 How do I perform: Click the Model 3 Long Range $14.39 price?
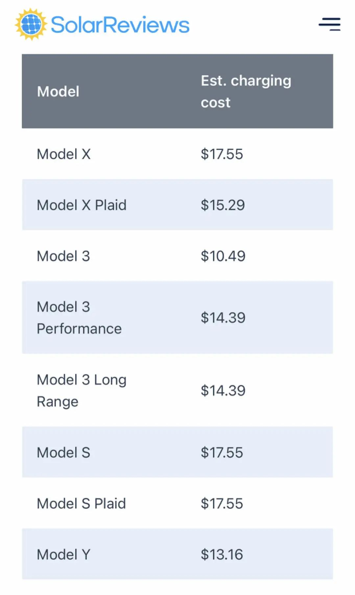tap(223, 391)
